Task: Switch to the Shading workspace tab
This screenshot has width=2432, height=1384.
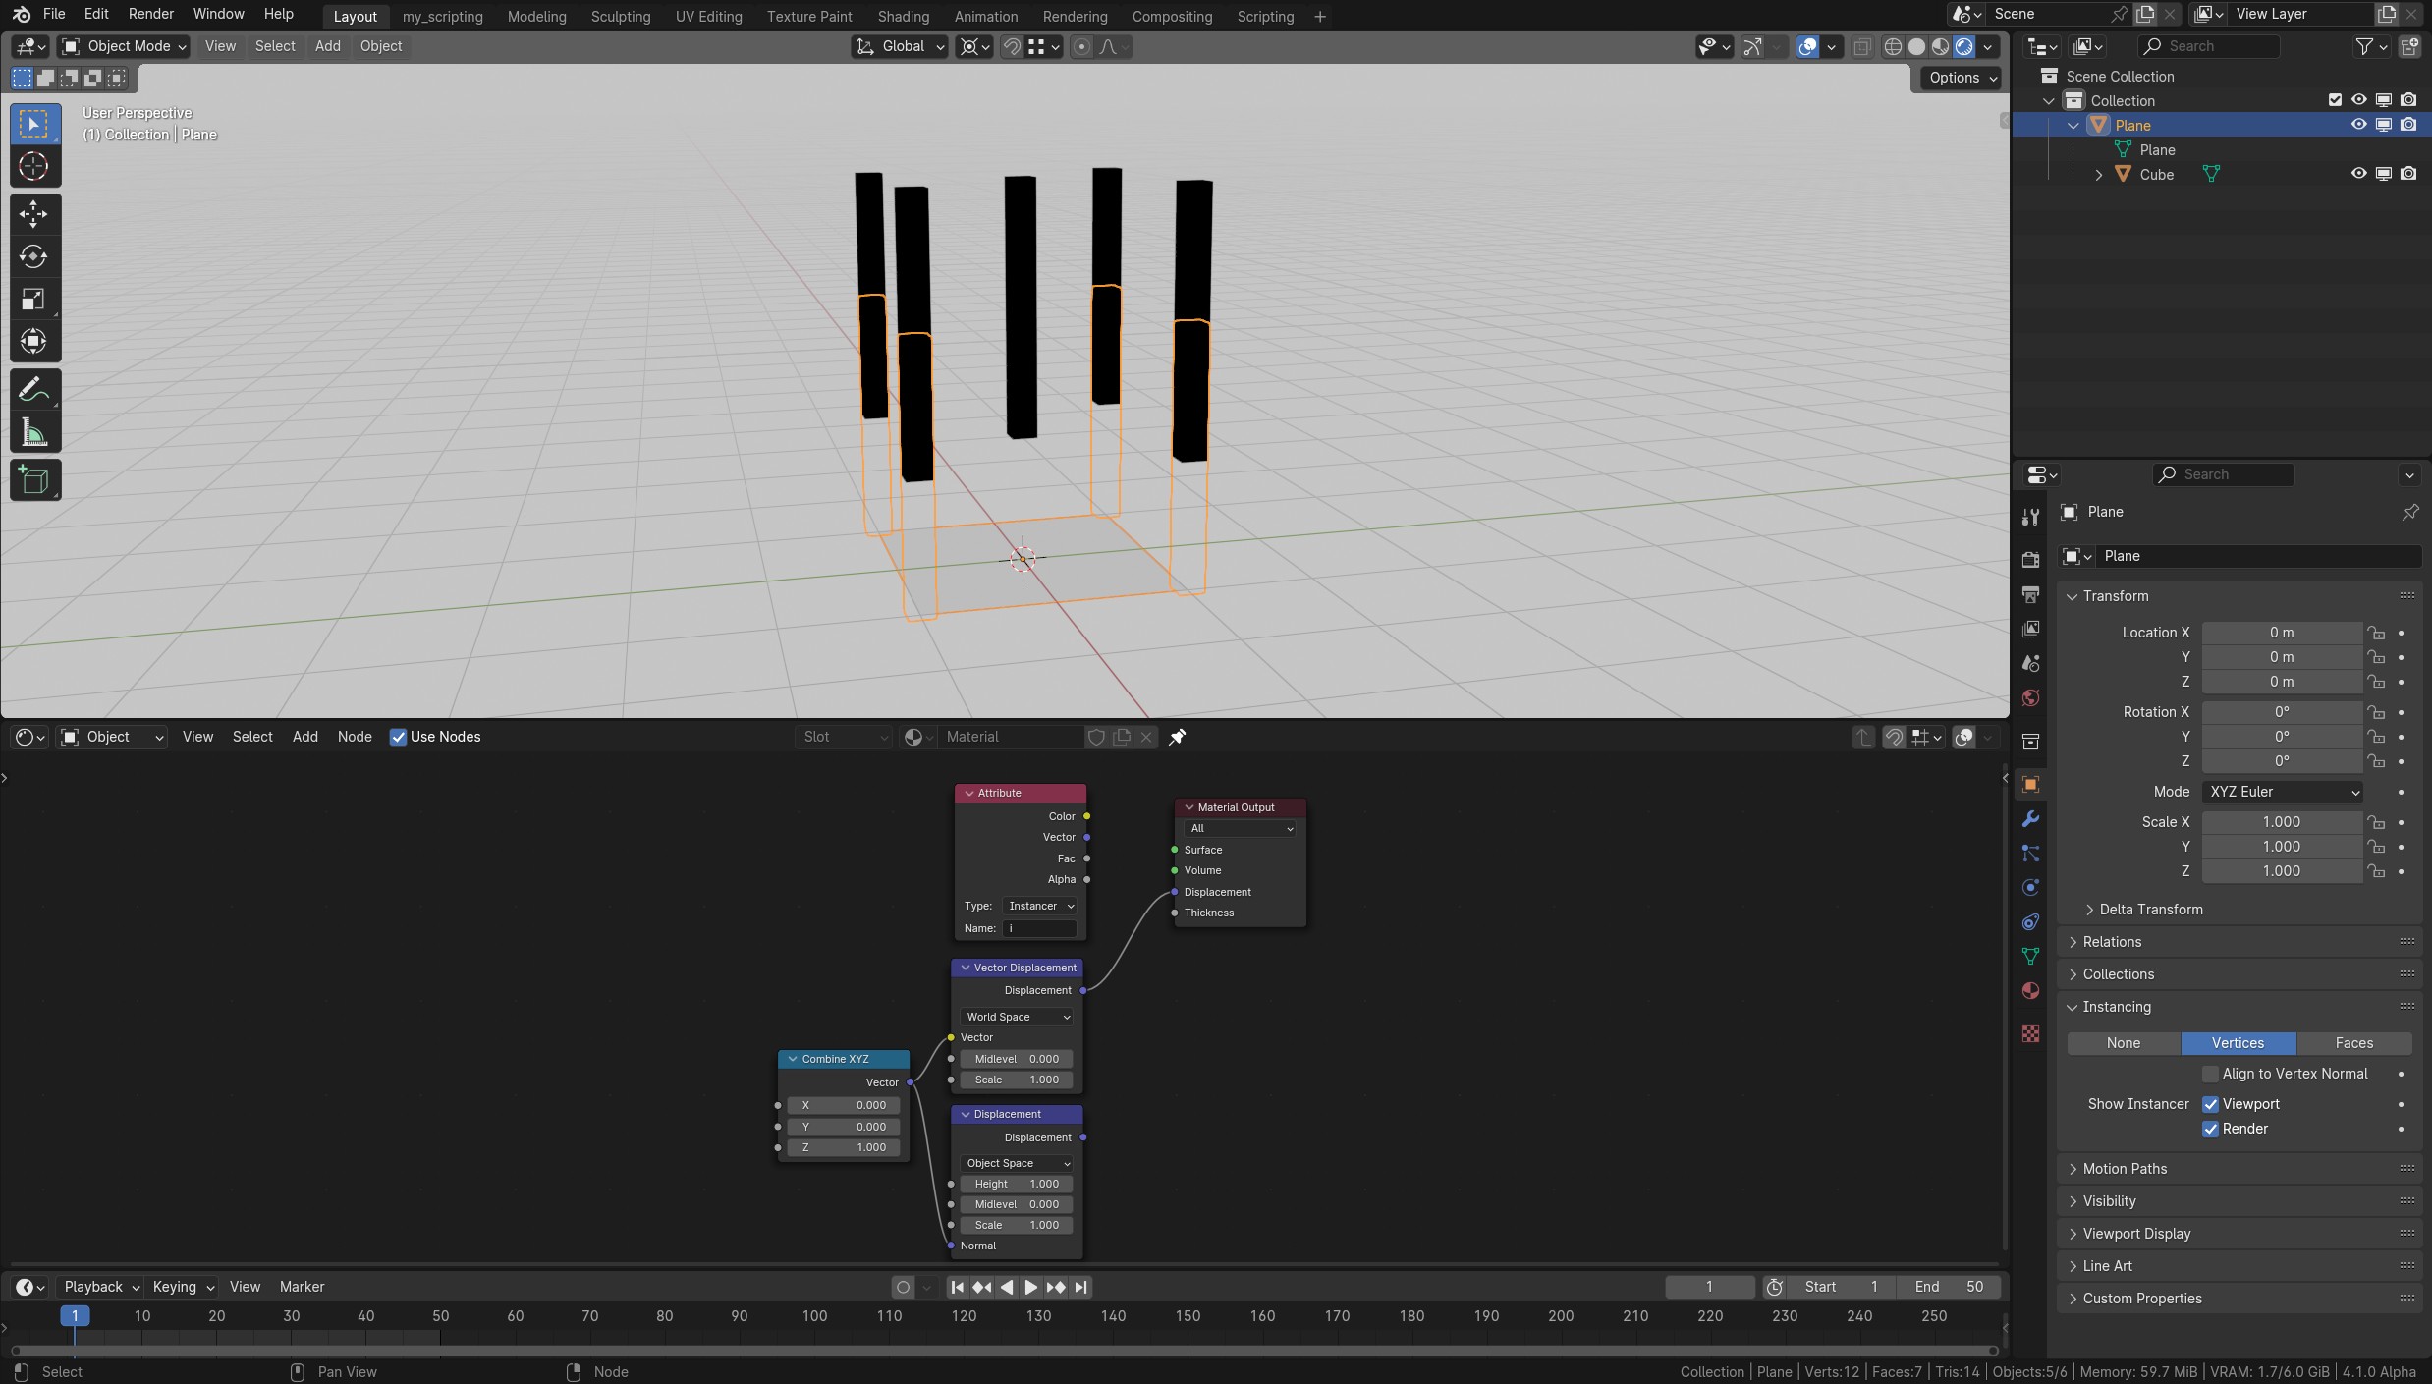Action: [903, 17]
